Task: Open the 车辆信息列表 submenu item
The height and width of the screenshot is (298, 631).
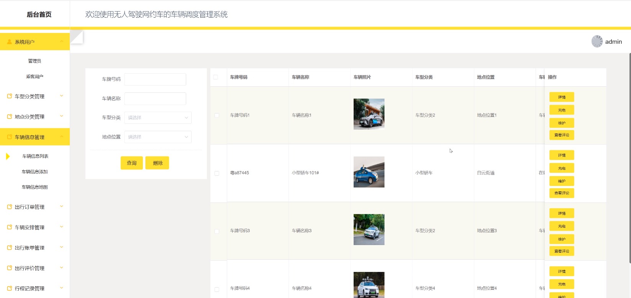Action: click(x=35, y=156)
